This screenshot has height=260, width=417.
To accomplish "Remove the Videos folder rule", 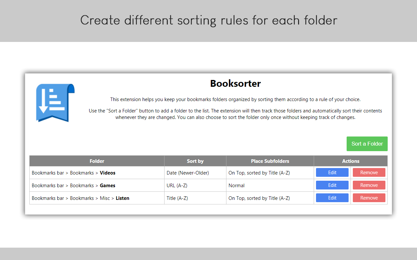I will [369, 172].
